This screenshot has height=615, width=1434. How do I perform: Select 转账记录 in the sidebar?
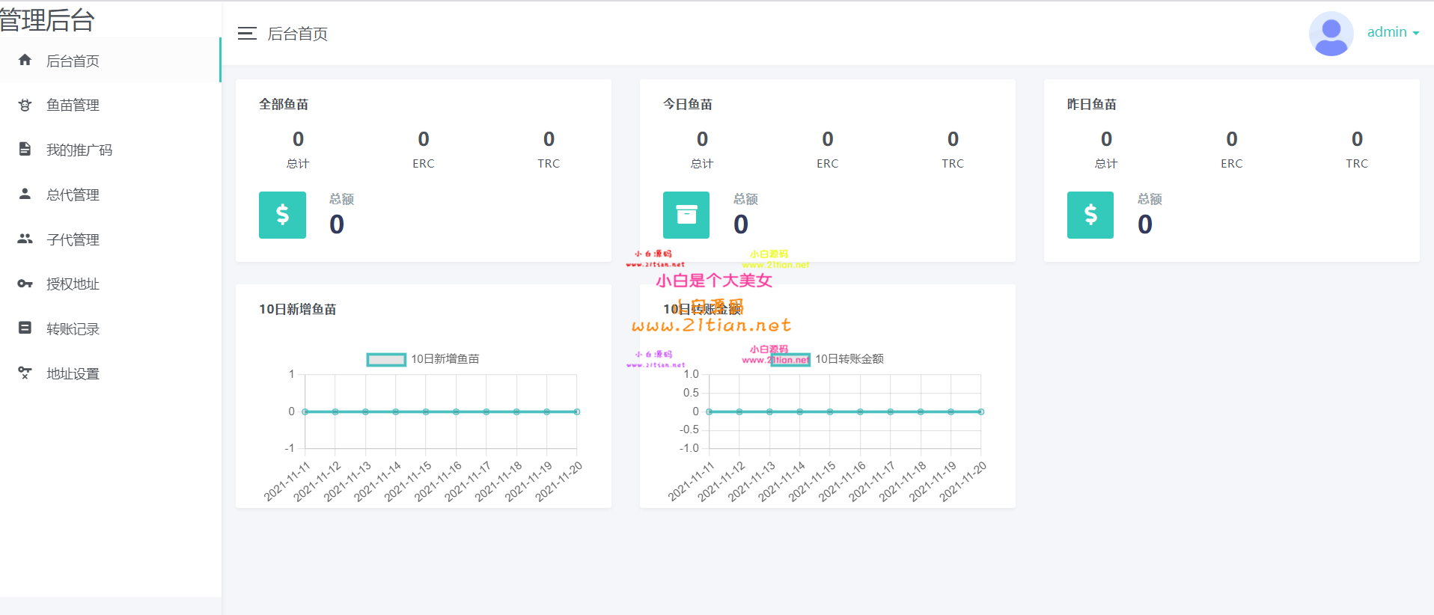tap(73, 329)
